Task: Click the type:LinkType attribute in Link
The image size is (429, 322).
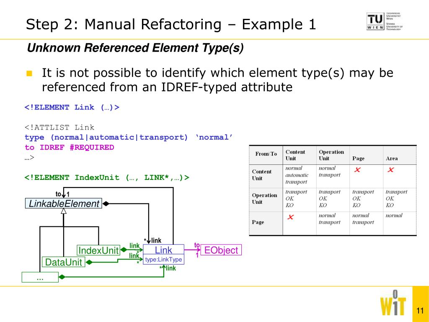Action: [163, 260]
